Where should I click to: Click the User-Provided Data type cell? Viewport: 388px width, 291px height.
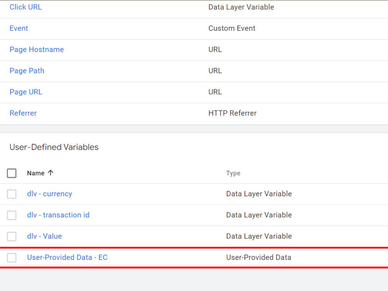[258, 257]
